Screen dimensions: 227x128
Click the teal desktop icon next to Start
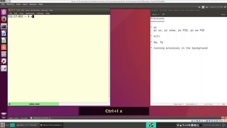12,125
